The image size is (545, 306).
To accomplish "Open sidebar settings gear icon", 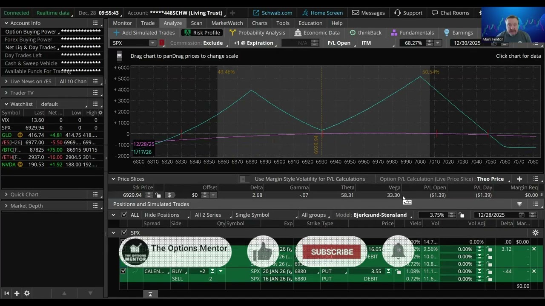I will 27,293.
